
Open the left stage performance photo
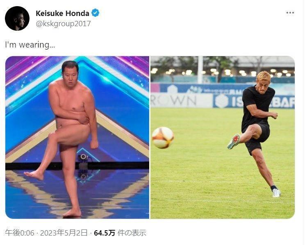(x=77, y=137)
